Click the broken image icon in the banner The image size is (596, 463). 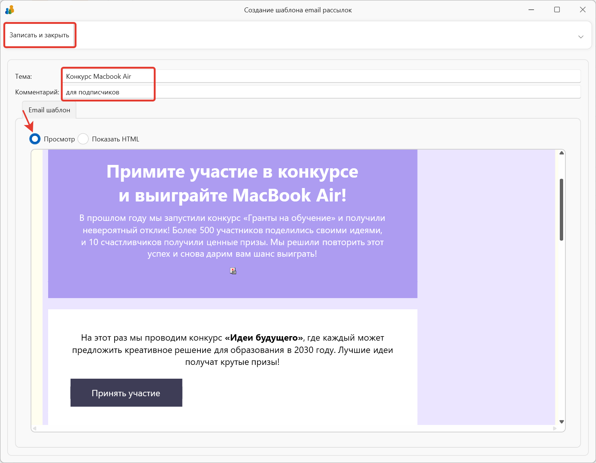[233, 271]
